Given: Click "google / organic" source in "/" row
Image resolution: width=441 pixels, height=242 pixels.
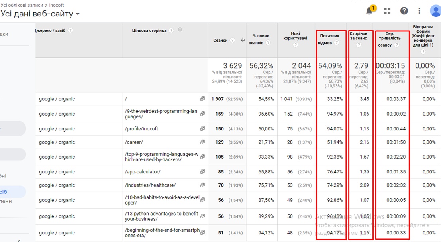Looking at the screenshot, I should [x=57, y=99].
